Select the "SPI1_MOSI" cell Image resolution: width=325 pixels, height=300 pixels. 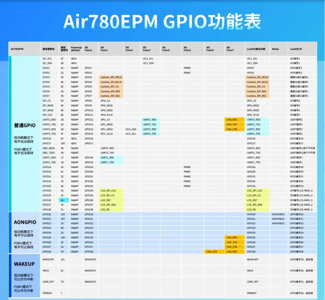(x=107, y=125)
